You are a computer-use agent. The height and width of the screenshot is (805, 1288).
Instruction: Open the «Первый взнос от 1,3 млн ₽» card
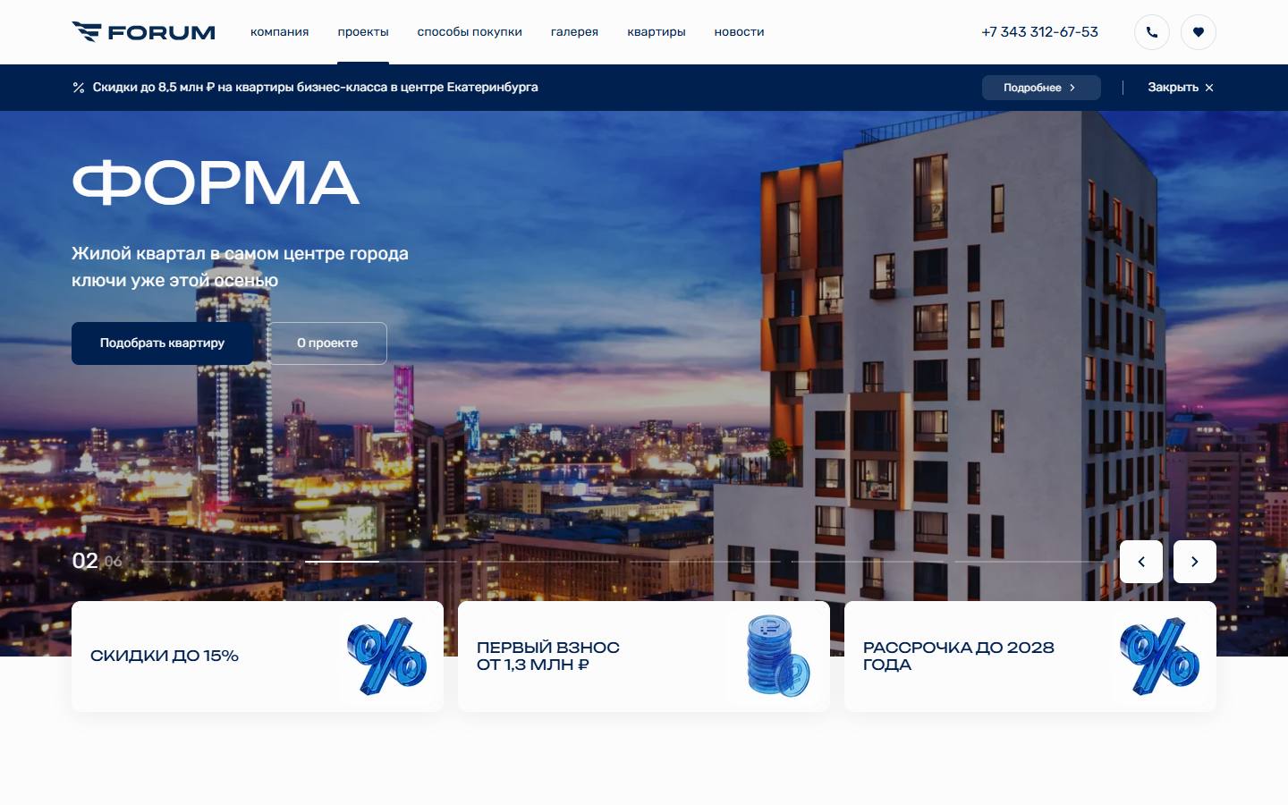[x=644, y=657]
